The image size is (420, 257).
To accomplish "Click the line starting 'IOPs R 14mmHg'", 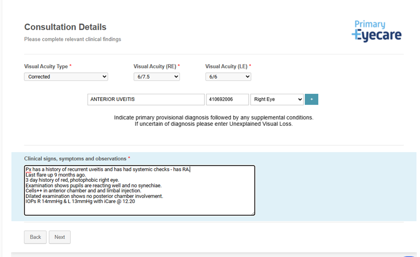I will pos(80,202).
